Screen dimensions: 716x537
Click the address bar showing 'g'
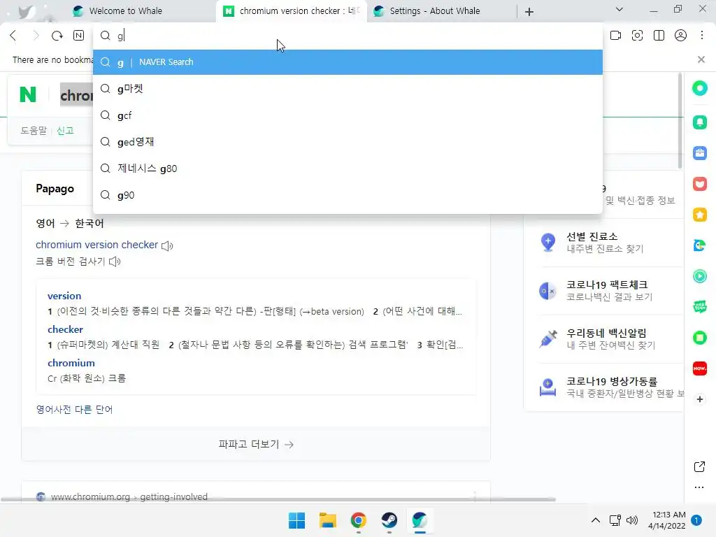coord(348,36)
